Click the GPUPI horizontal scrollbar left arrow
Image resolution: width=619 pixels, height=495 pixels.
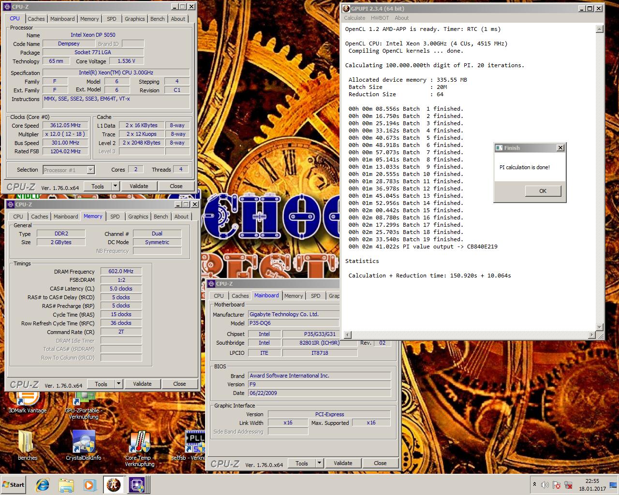[348, 335]
